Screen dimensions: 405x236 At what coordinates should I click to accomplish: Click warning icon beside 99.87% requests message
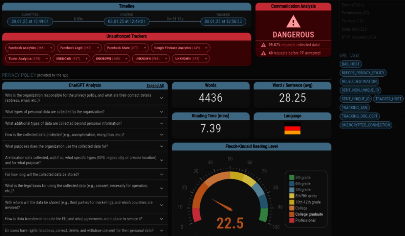click(263, 45)
